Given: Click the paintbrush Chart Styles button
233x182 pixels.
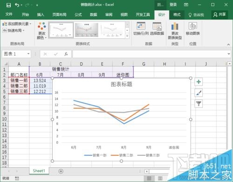Looking at the screenshot, I should pyautogui.click(x=199, y=93).
